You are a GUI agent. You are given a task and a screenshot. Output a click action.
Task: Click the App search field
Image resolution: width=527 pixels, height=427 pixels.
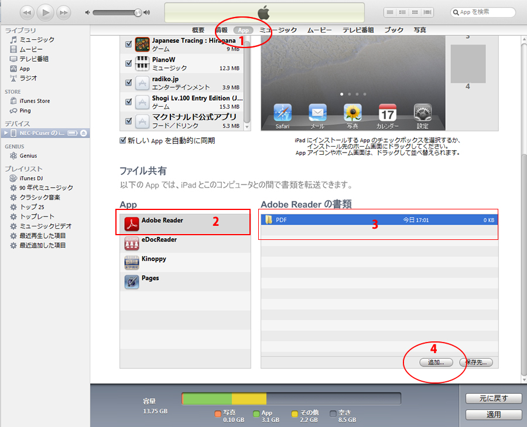point(482,12)
